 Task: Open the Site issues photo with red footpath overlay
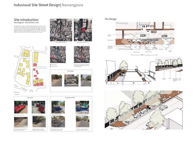pyautogui.click(x=21, y=107)
